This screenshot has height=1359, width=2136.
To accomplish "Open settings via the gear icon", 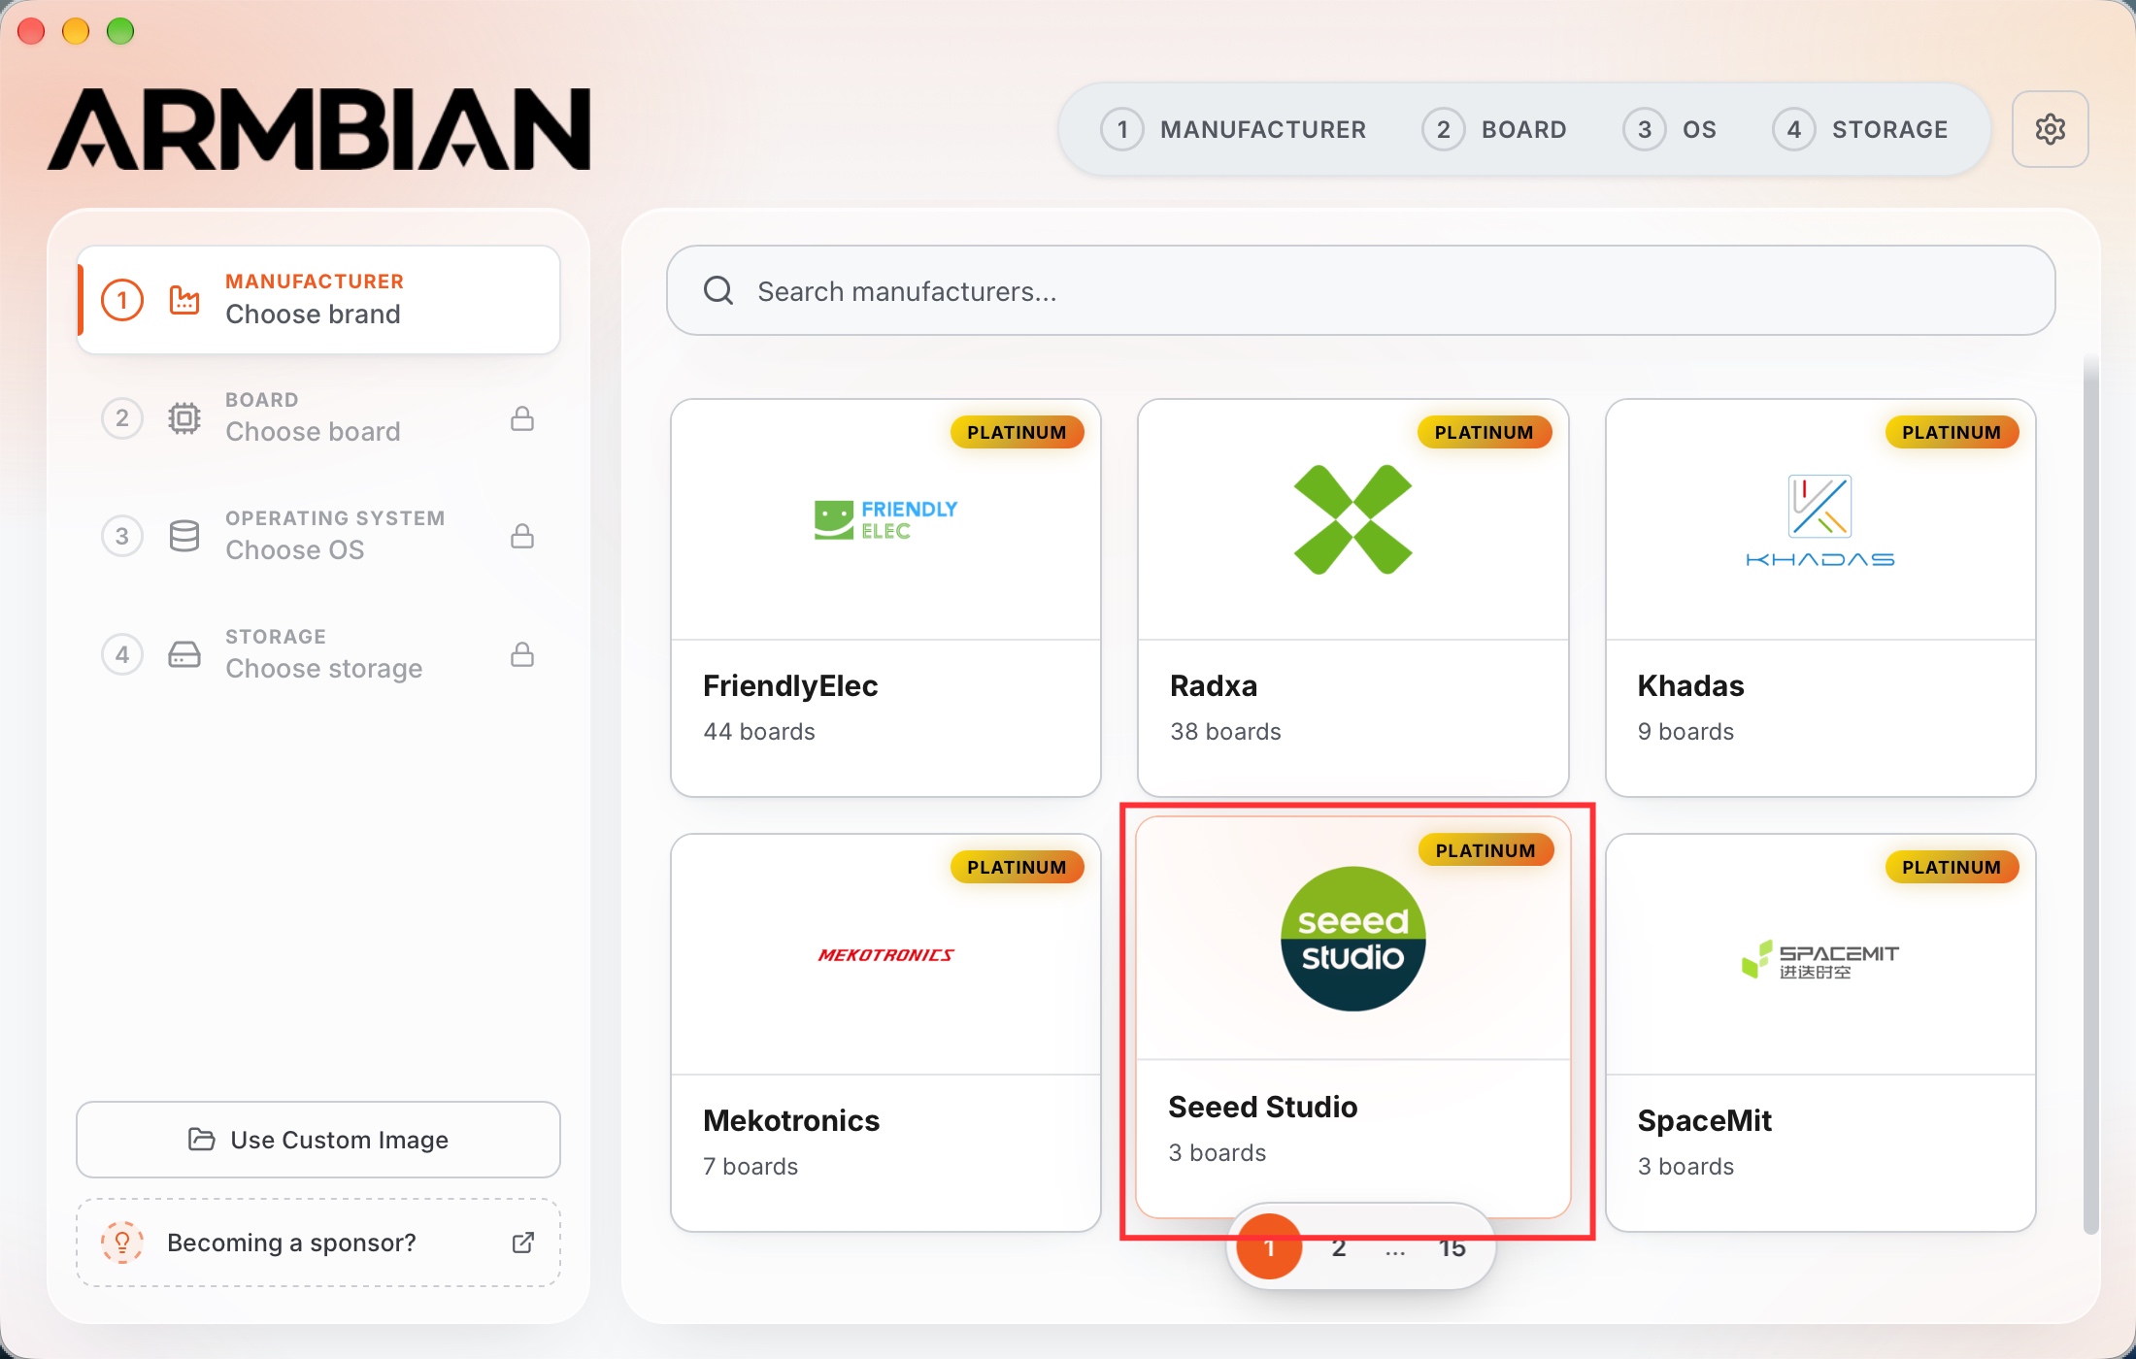I will click(x=2050, y=129).
